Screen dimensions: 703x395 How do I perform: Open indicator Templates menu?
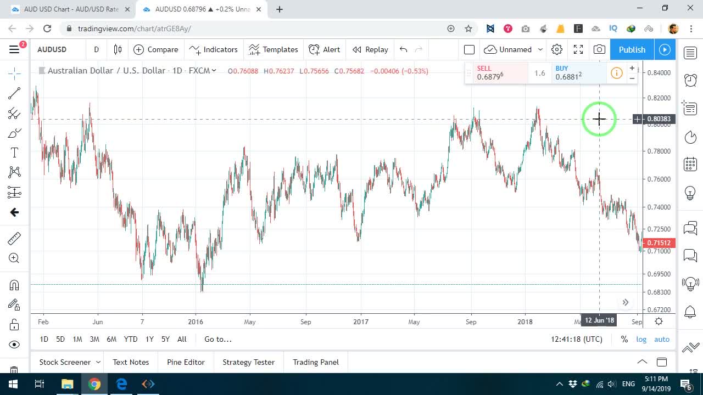point(273,49)
